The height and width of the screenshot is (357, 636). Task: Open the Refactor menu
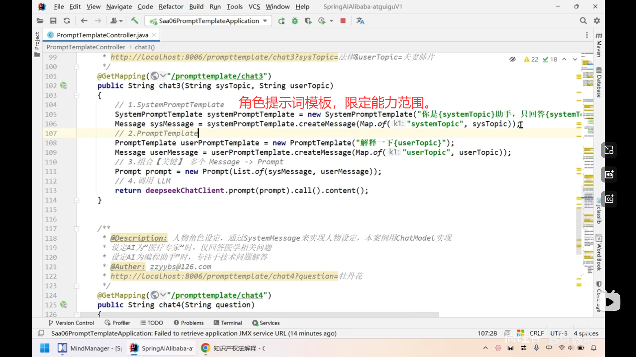point(171,7)
